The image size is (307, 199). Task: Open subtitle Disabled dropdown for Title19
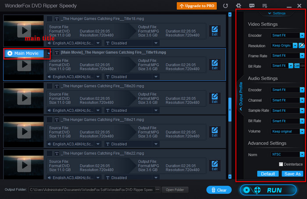coord(156,77)
